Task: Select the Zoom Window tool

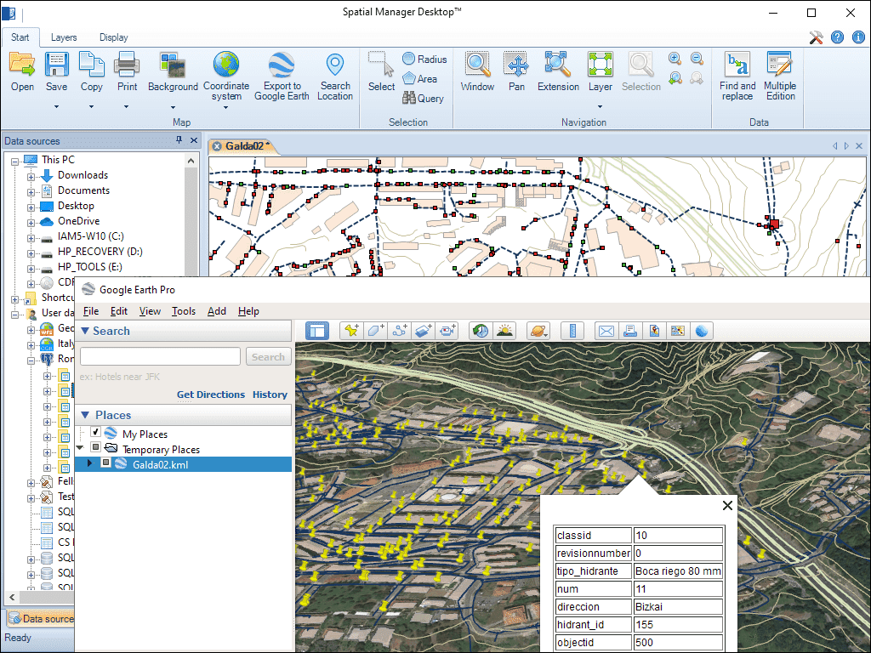Action: pos(477,65)
